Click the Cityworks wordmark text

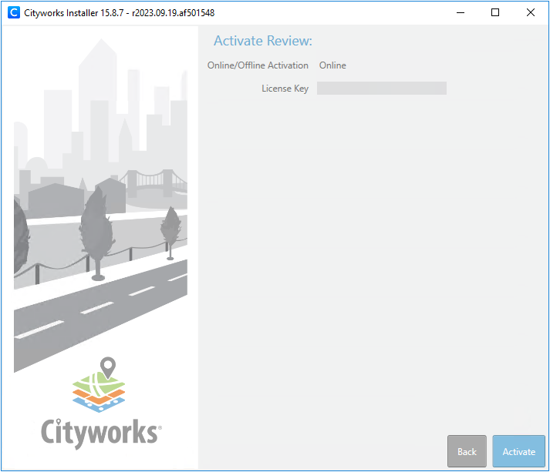coord(100,432)
